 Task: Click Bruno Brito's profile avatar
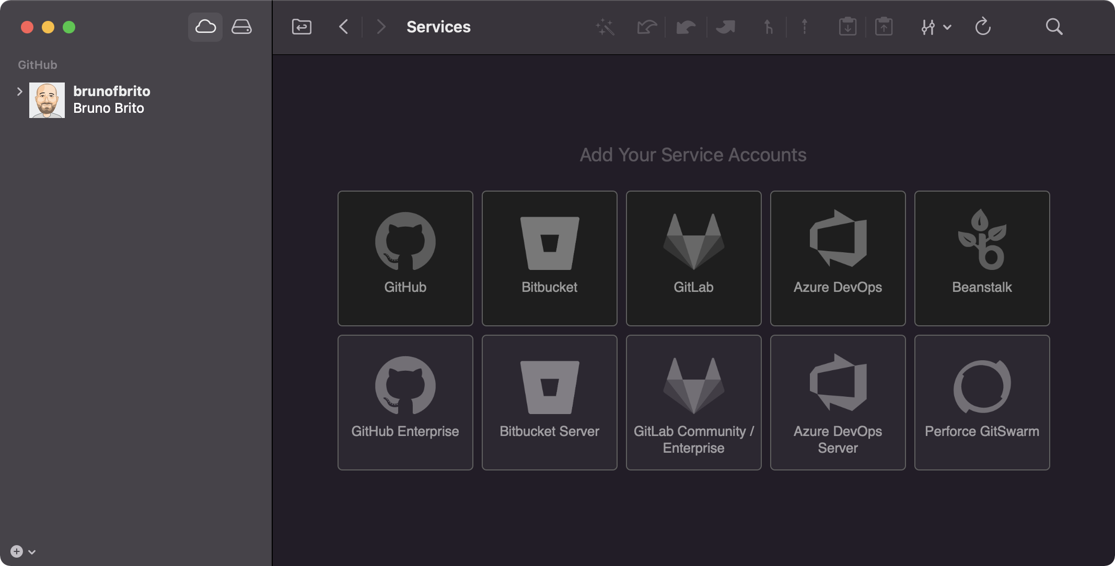(x=47, y=100)
